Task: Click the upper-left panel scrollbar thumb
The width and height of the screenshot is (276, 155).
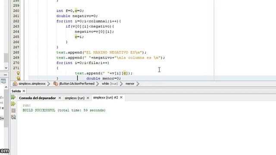Action: click(6, 57)
